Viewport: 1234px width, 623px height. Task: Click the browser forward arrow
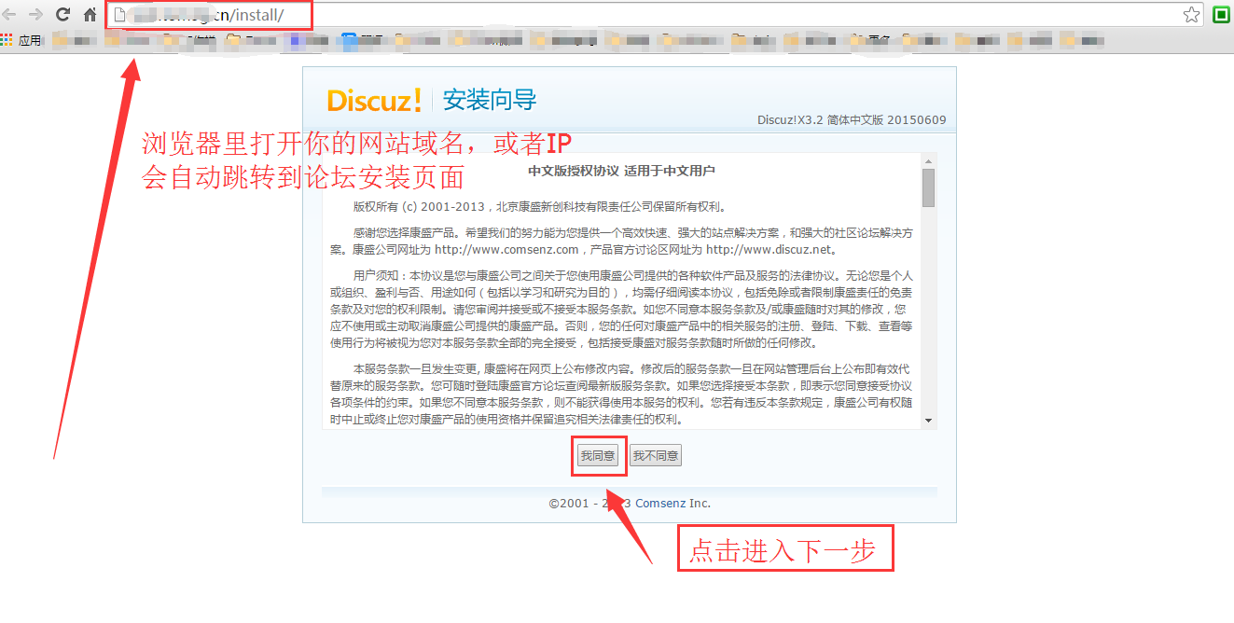[35, 14]
